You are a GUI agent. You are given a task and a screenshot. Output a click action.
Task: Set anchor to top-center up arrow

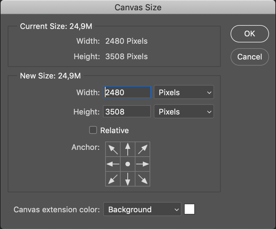128,149
